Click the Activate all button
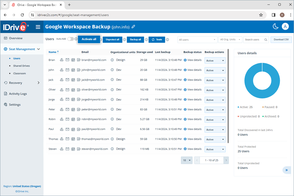Screen dimensions: 294x196 (88, 39)
